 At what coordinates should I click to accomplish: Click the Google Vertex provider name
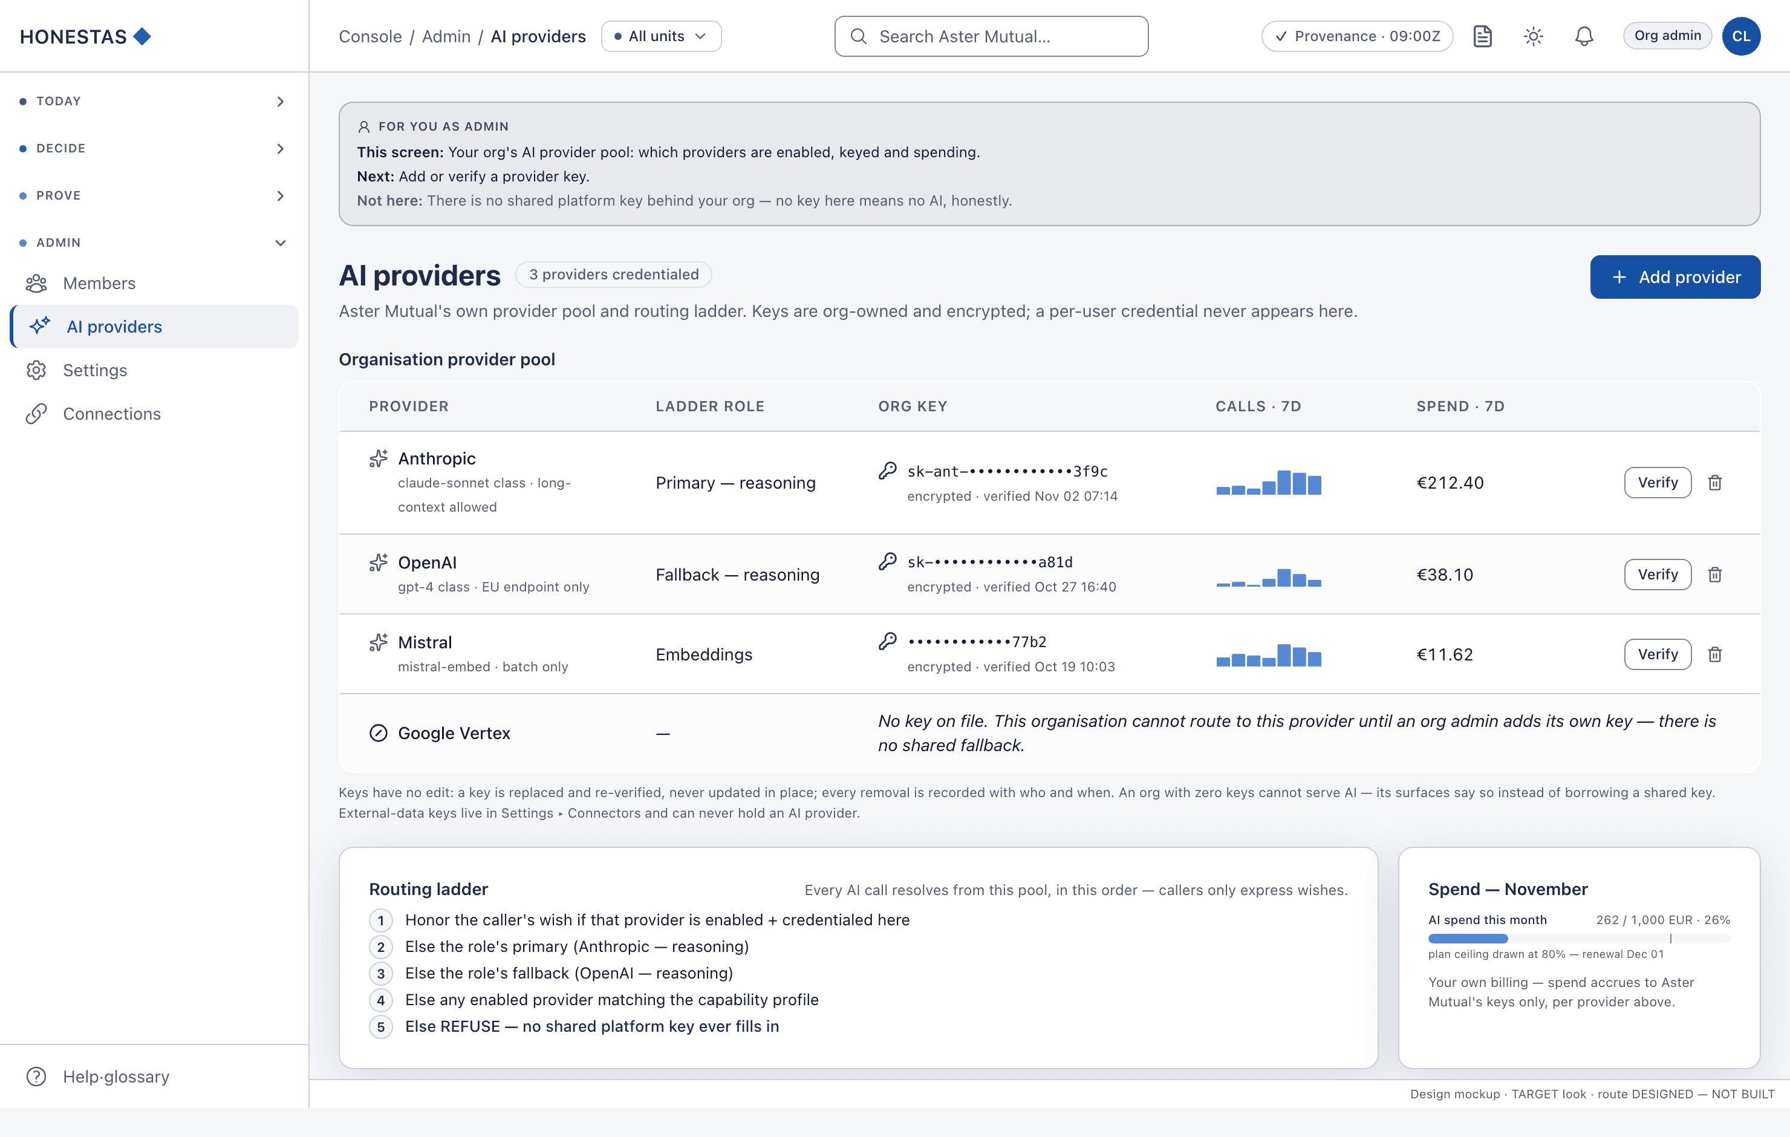point(454,733)
